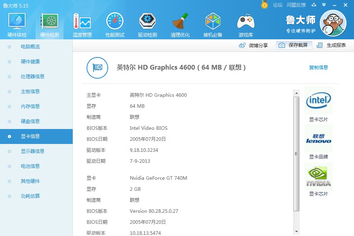Open the 温度管理 temperature management tool
Viewport: 354px width, 236px height.
(x=81, y=24)
